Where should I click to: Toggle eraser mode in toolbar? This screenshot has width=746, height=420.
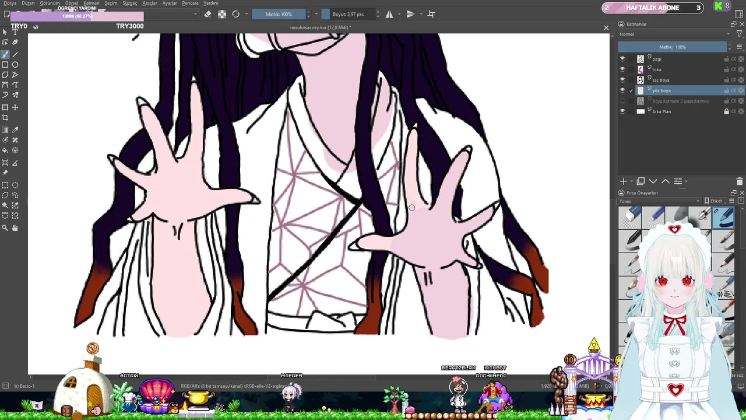point(207,14)
